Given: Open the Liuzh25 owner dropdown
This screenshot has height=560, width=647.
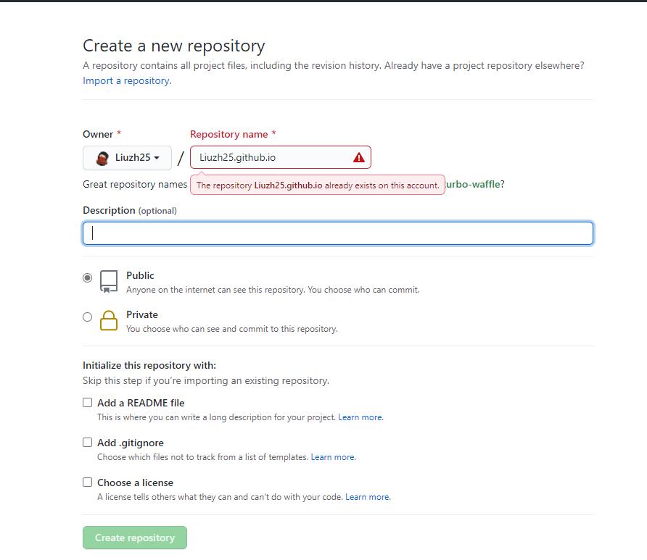Looking at the screenshot, I should [127, 157].
